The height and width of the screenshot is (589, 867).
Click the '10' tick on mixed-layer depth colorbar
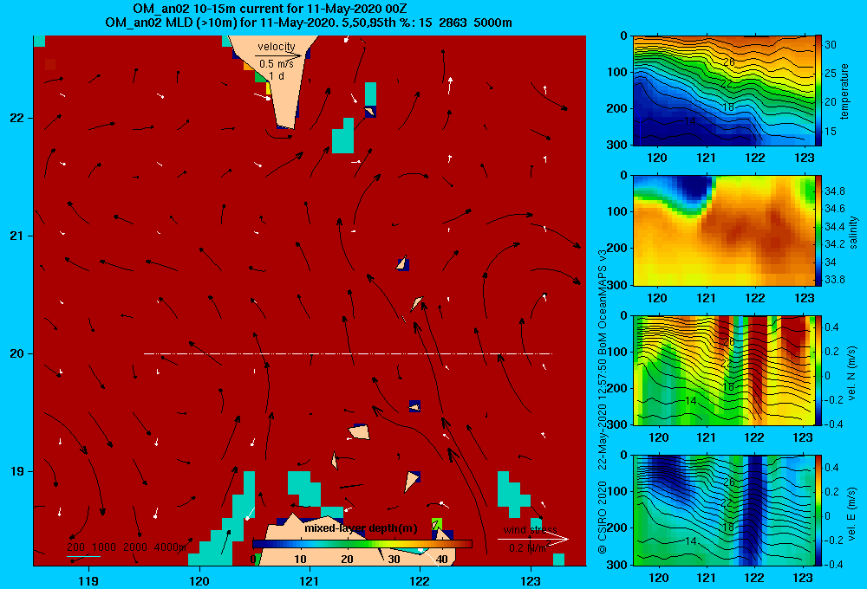coord(300,560)
